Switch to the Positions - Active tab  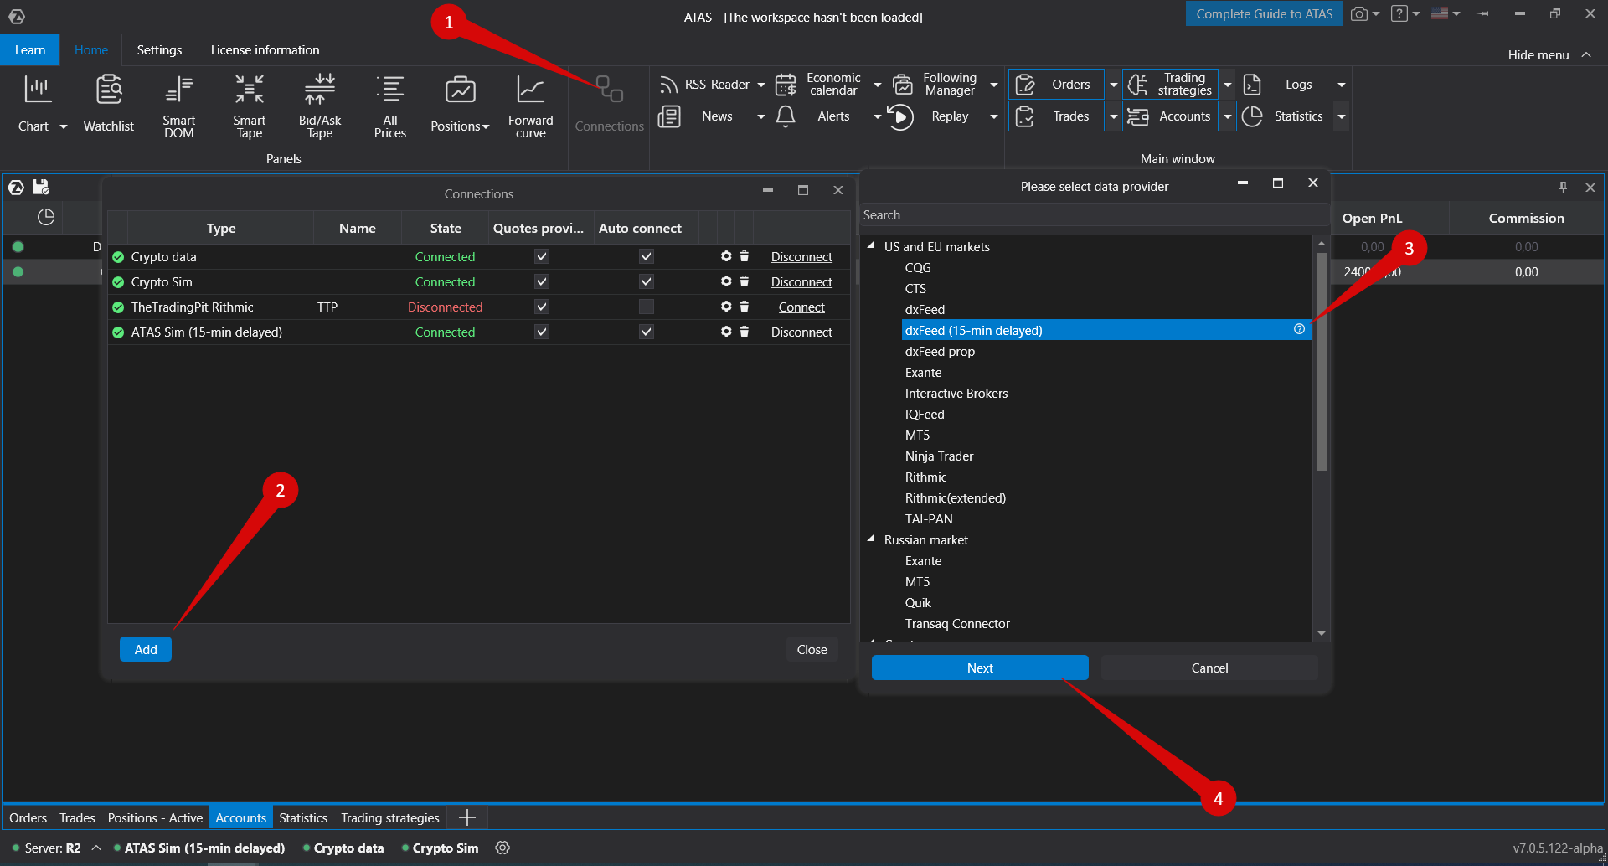(x=155, y=817)
